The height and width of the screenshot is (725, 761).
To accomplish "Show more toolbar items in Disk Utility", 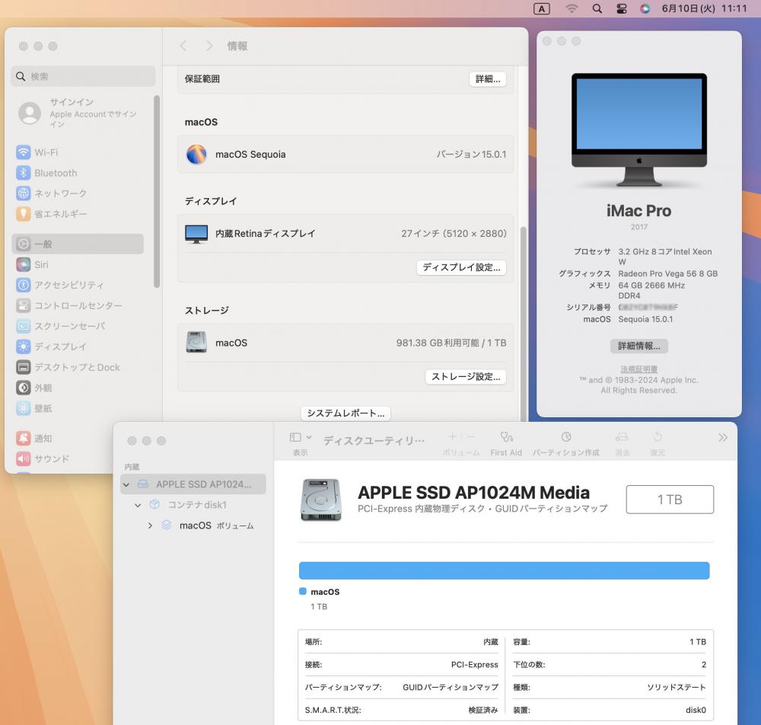I will click(x=723, y=438).
